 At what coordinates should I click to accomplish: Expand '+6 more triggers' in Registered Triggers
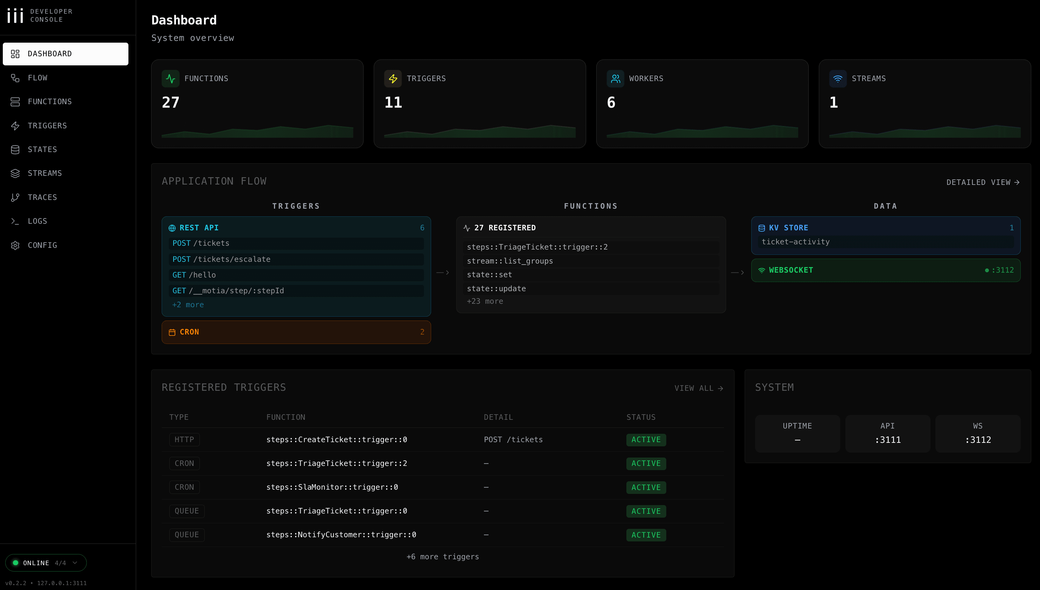point(443,557)
